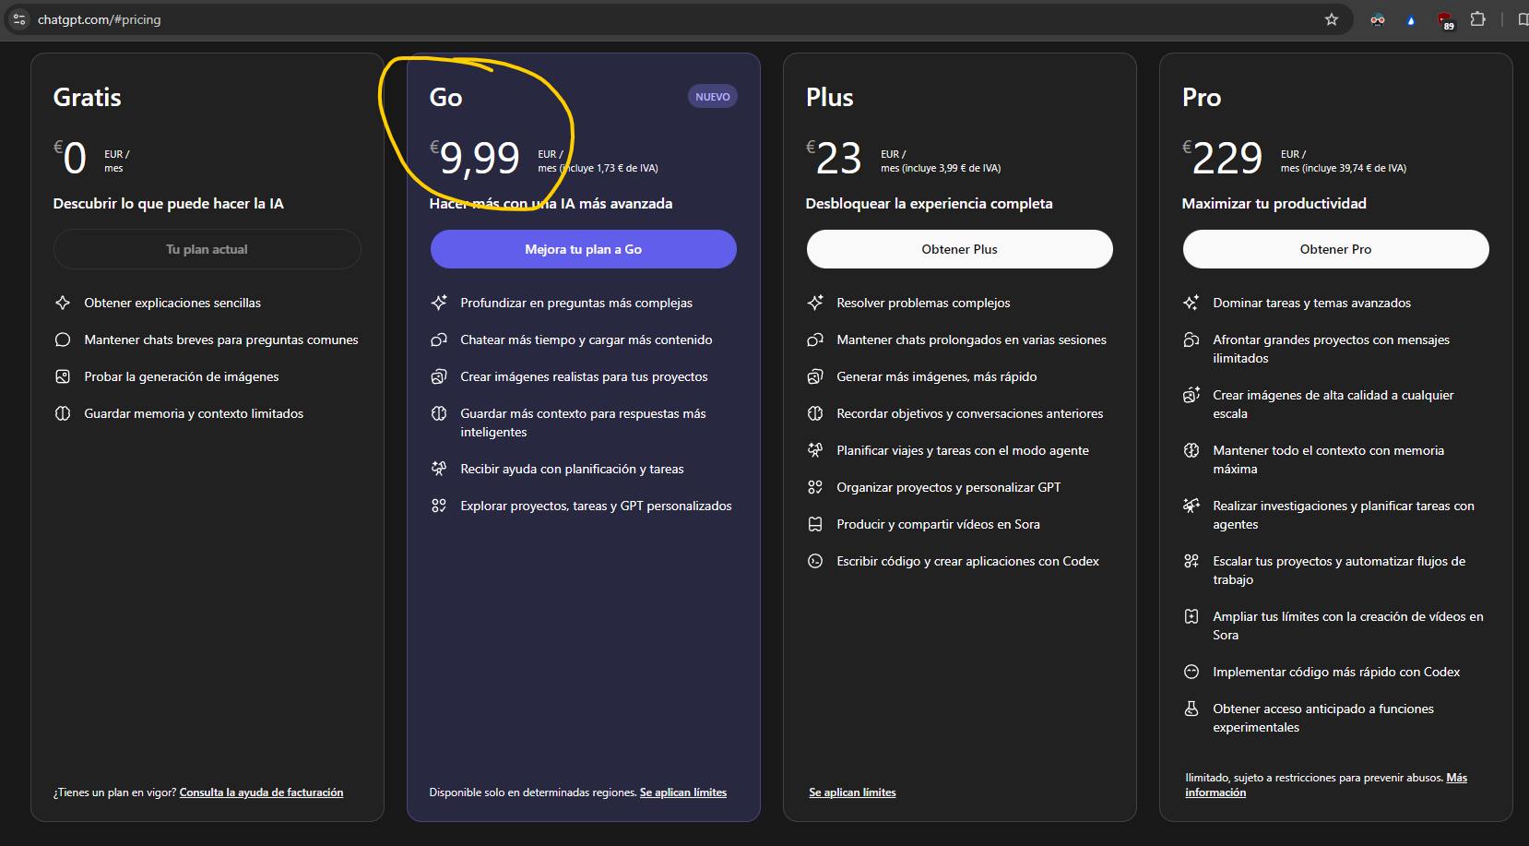The width and height of the screenshot is (1529, 846).
Task: Click the Codex code icon in Plus plan
Action: click(x=815, y=561)
